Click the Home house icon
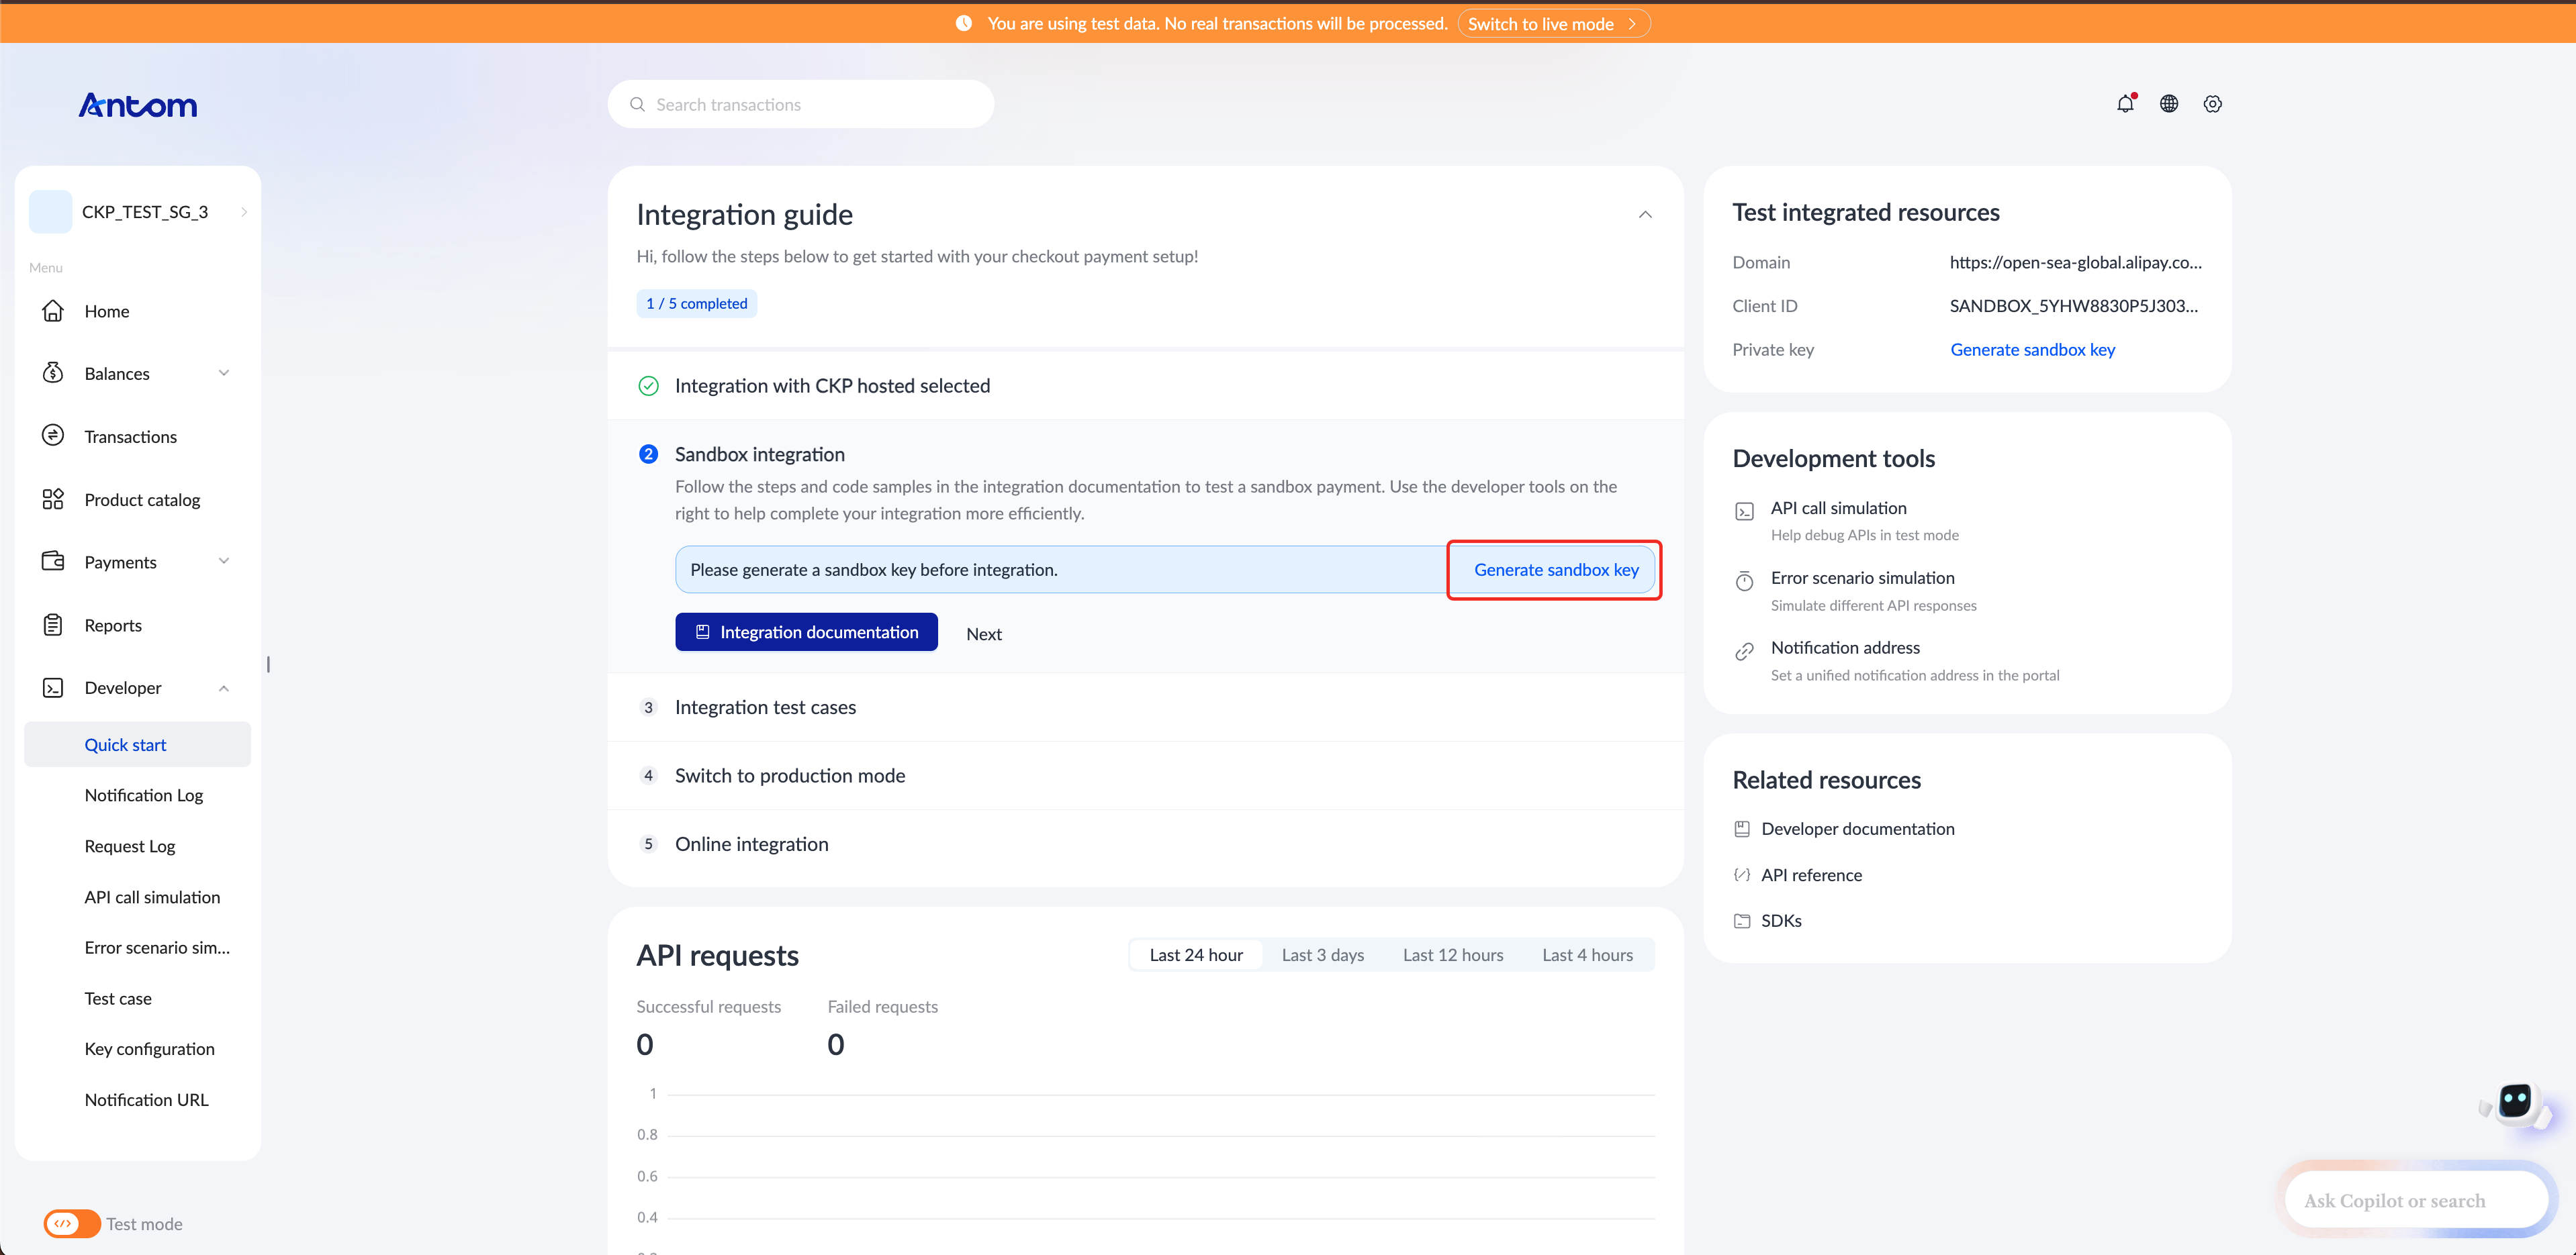Screen dimensions: 2576x1255 [53, 311]
